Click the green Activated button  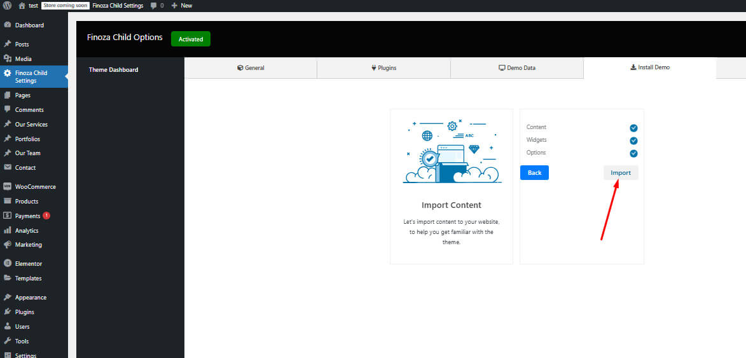(x=191, y=39)
